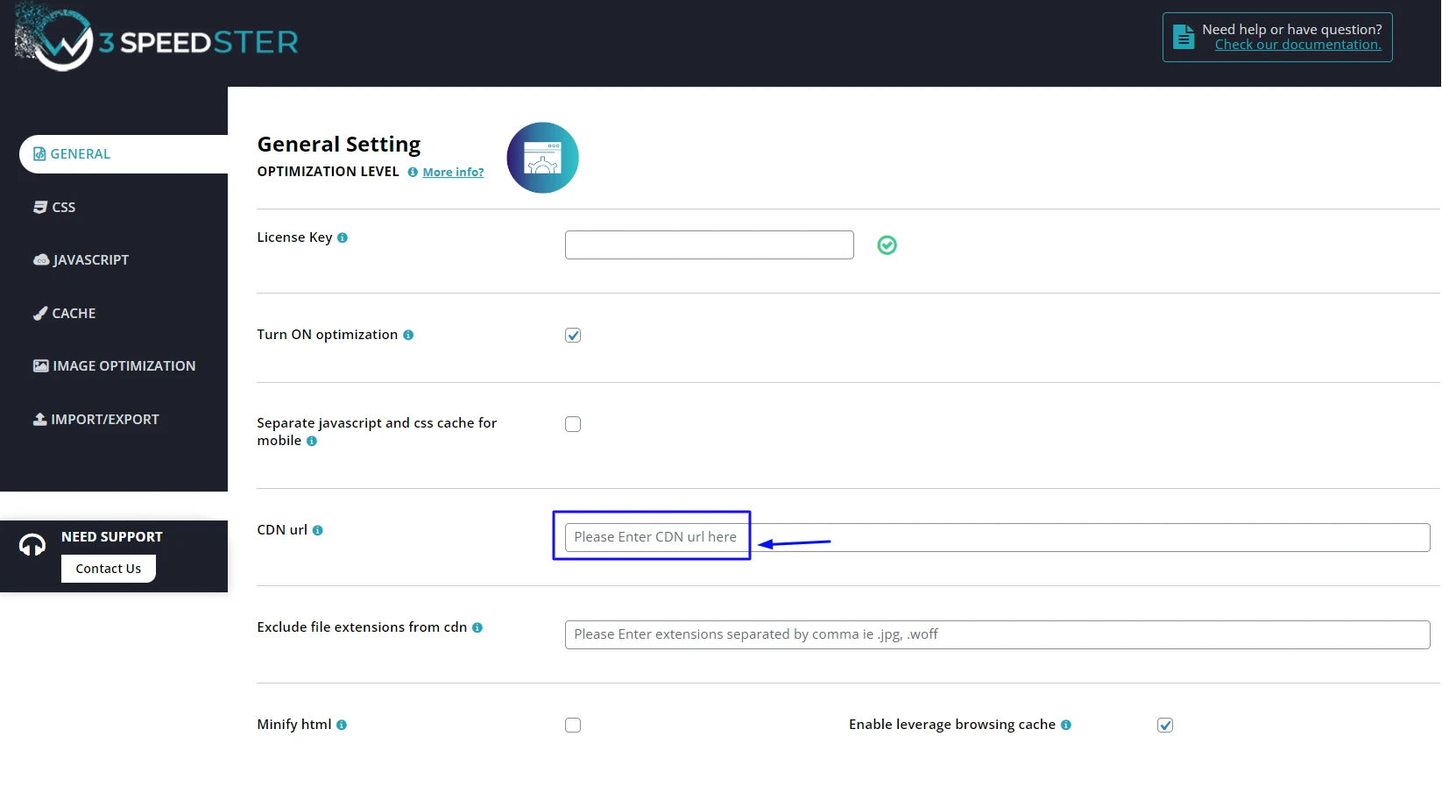
Task: Click the info icon next to License Key
Action: pos(343,237)
